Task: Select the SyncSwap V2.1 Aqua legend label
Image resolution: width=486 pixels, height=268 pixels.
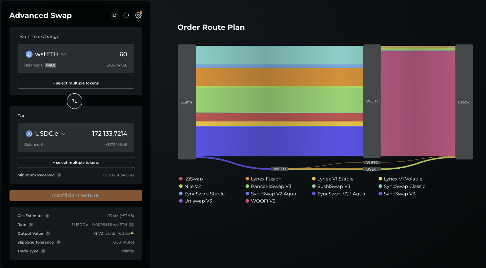Action: (341, 194)
